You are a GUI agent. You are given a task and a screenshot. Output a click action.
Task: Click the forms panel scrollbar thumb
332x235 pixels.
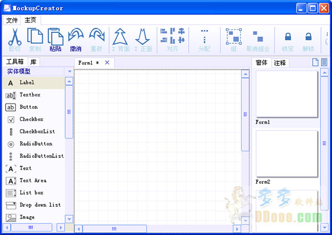(x=324, y=144)
